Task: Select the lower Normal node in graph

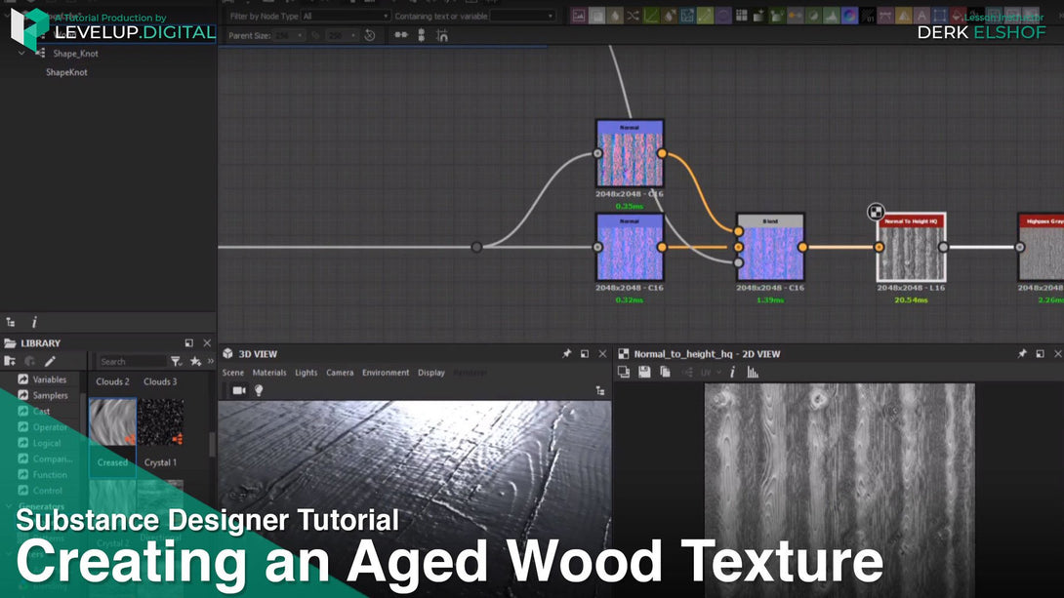Action: coord(630,247)
